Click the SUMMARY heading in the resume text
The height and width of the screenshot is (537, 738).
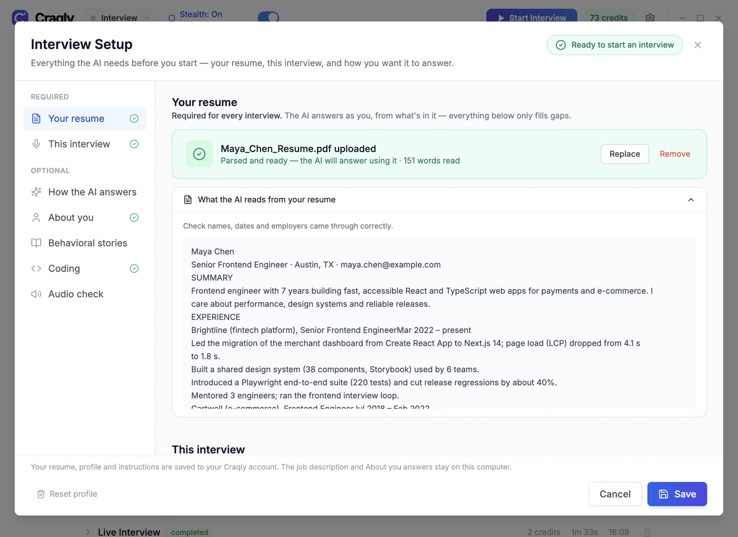(212, 278)
